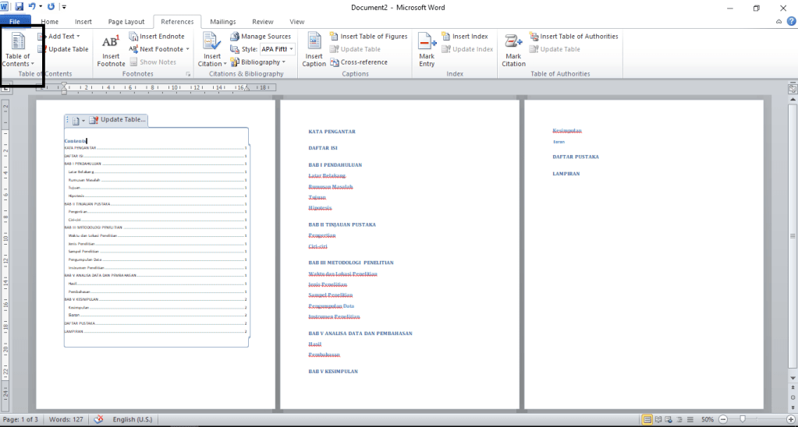The image size is (798, 427).
Task: Click the Mark Citation icon
Action: 513,43
